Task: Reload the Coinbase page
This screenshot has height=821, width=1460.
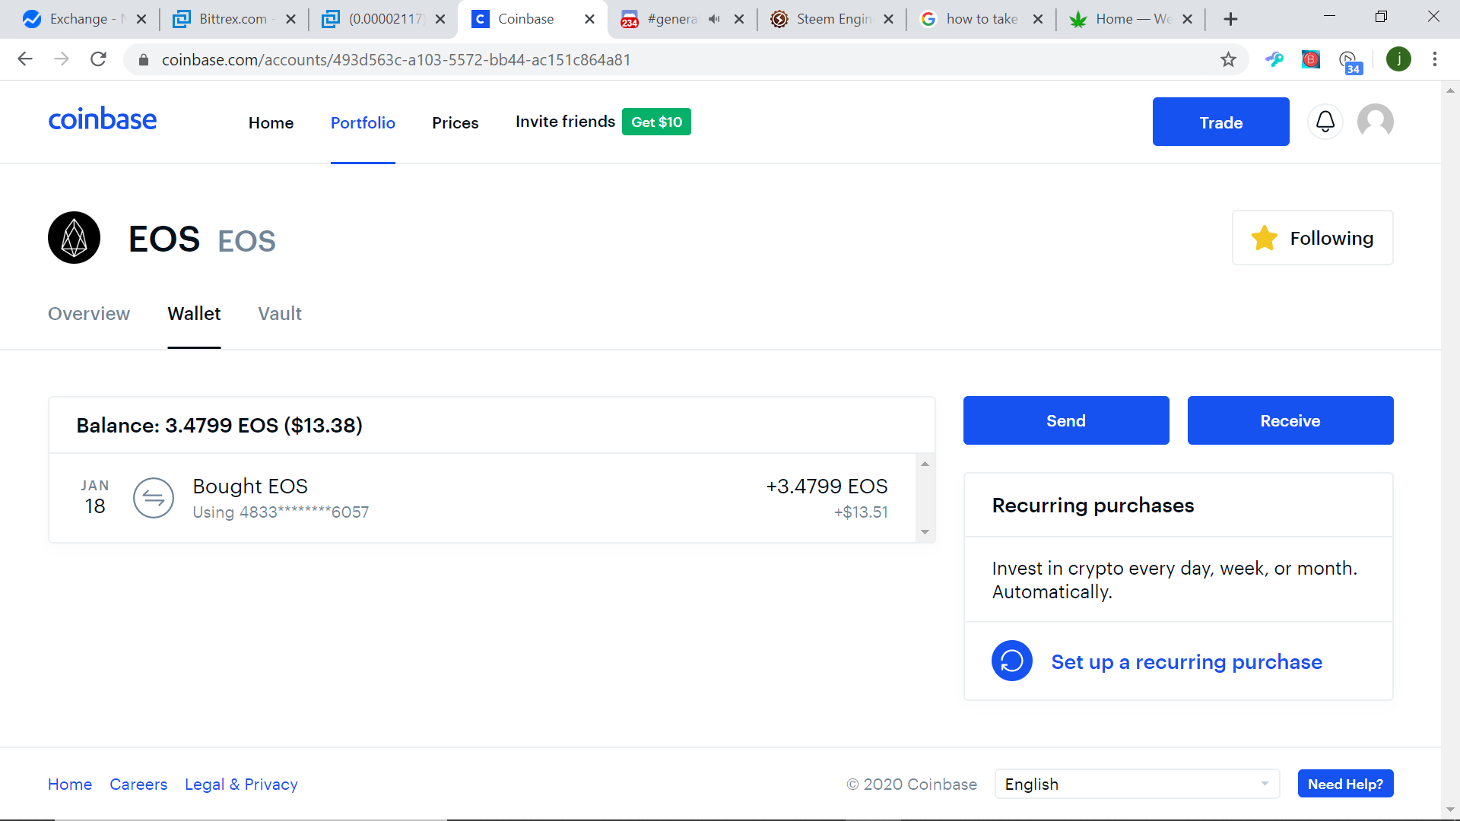Action: 98,59
